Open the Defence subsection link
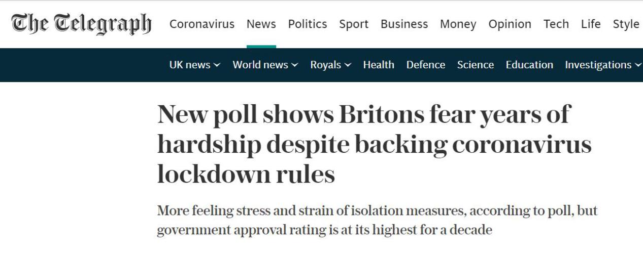The height and width of the screenshot is (255, 643). [x=426, y=65]
